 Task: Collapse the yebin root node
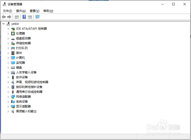(3, 24)
